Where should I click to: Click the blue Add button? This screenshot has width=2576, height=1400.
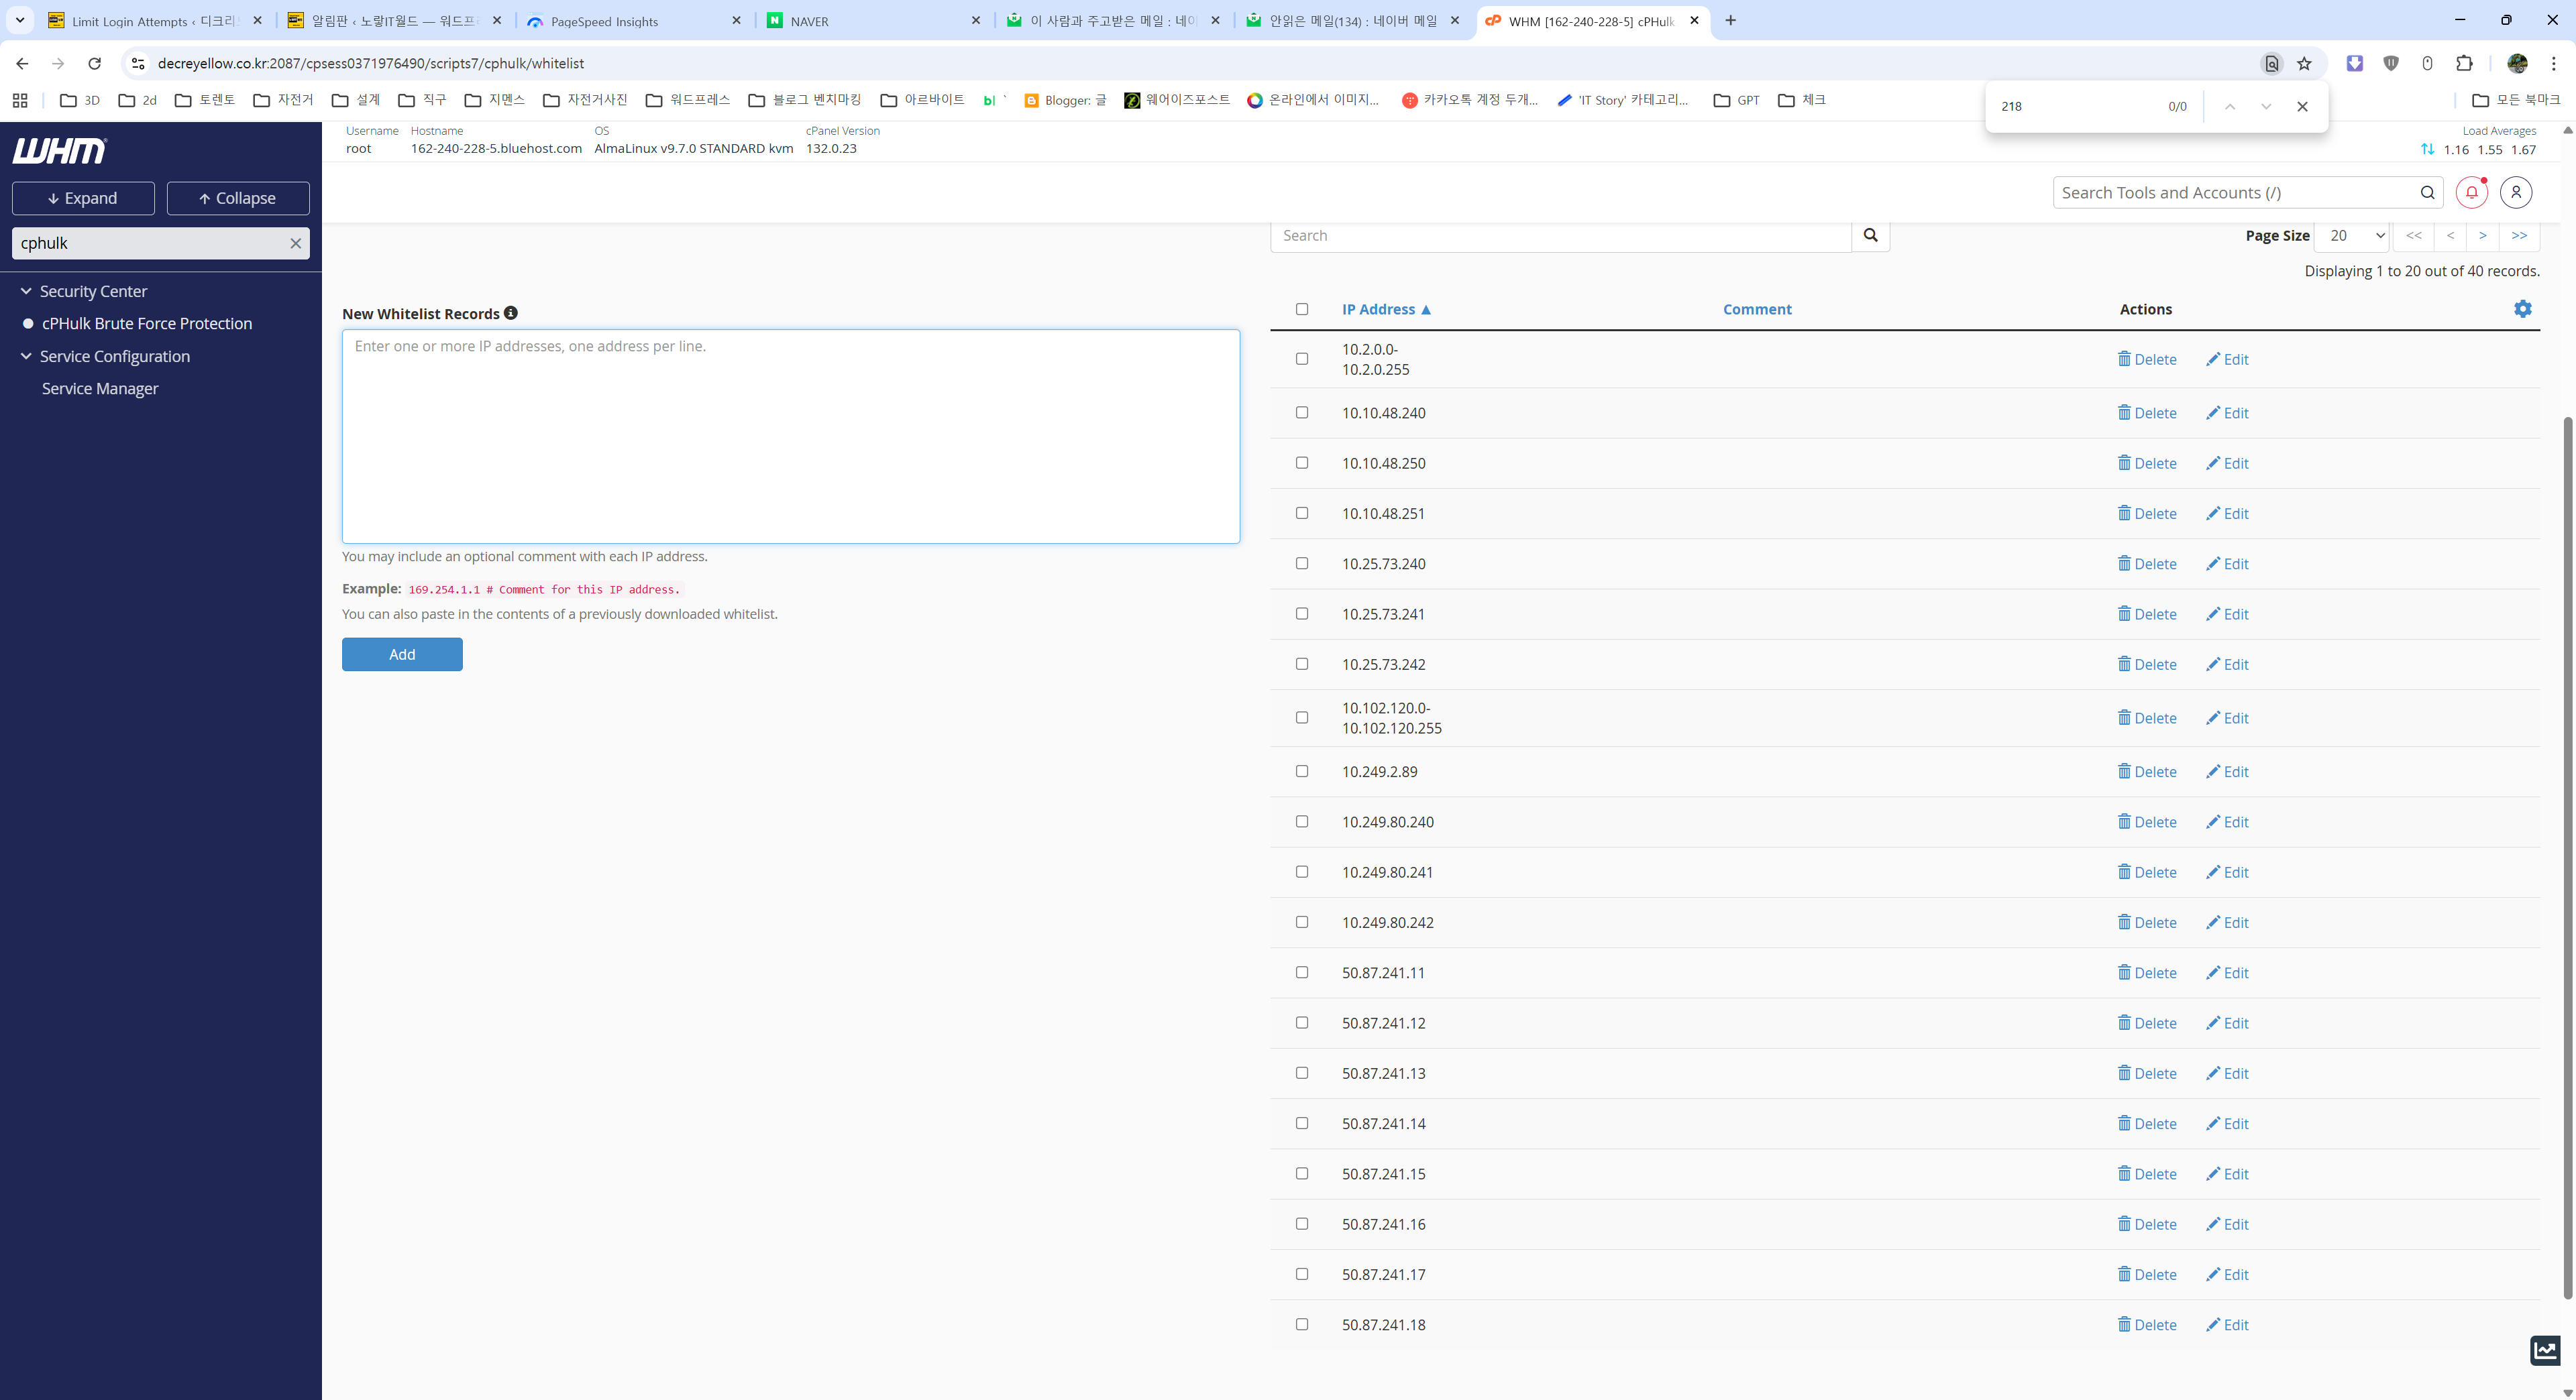[402, 654]
